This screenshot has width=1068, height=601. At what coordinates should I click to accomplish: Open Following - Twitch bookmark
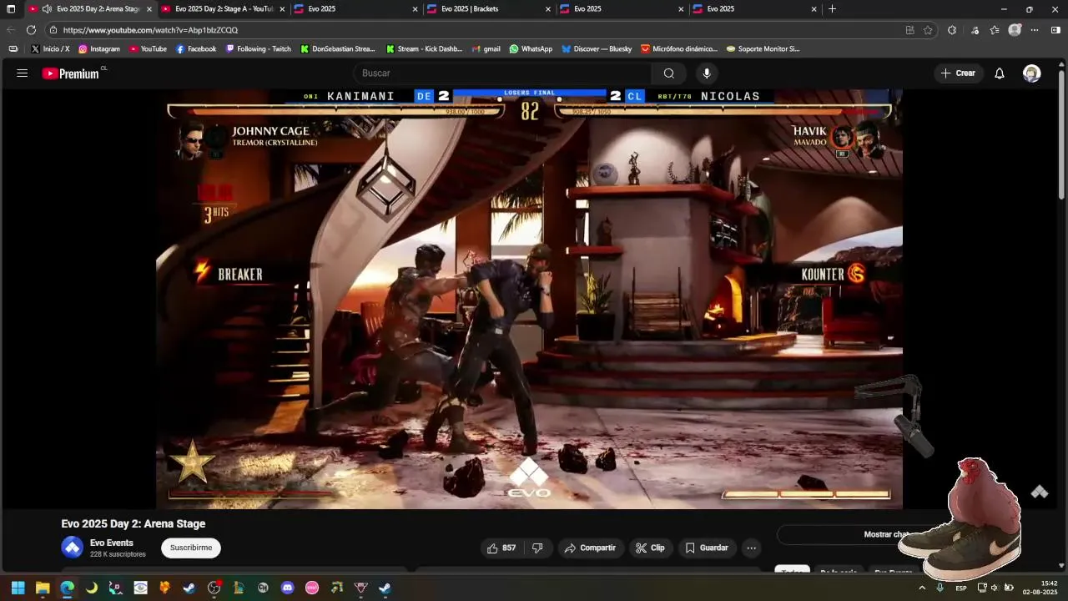tap(259, 49)
